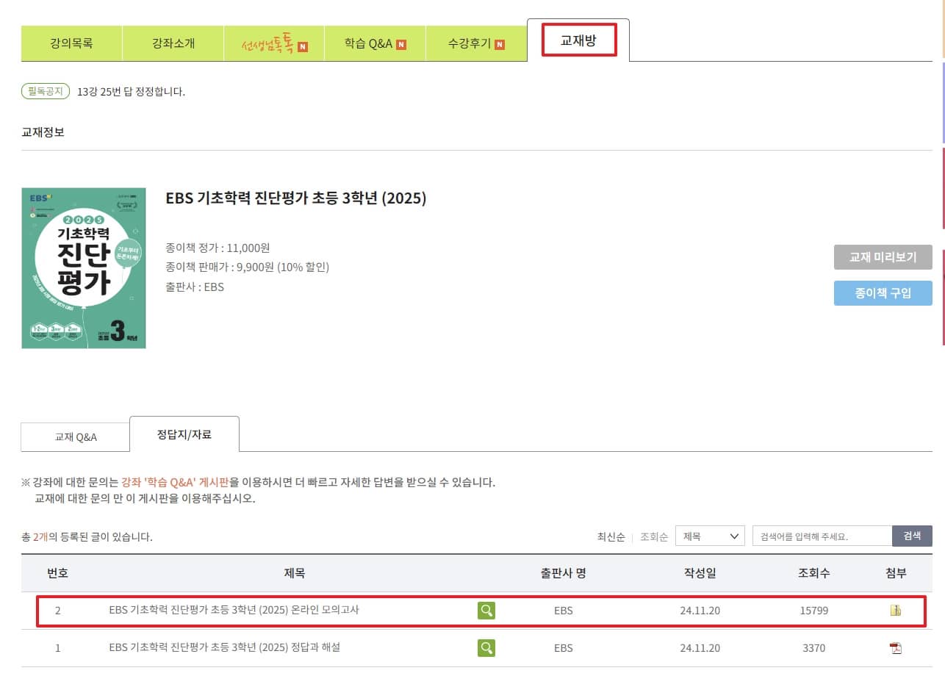Open the 강좌 '학습 Q&A' 게시판 link
This screenshot has height=676, width=945.
[175, 483]
